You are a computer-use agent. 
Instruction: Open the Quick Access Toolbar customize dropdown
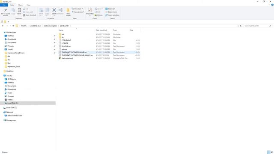pos(8,22)
